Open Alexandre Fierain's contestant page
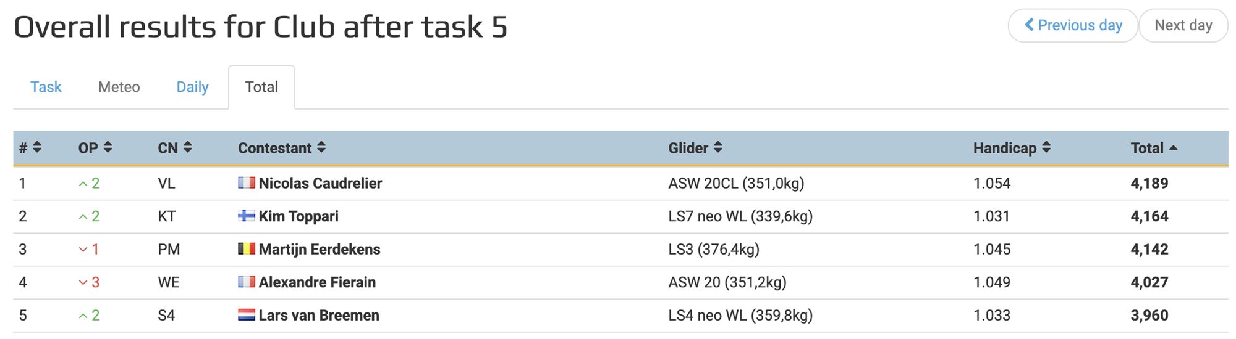This screenshot has width=1236, height=339. click(x=317, y=282)
